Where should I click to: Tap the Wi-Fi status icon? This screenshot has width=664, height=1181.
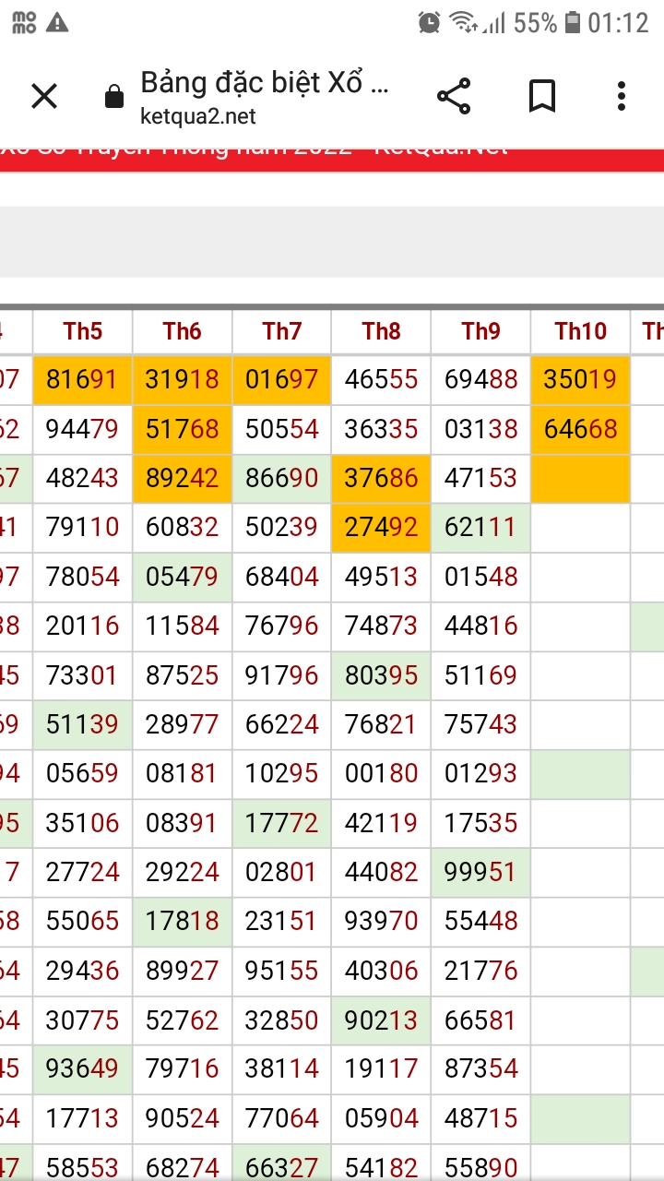tap(461, 22)
